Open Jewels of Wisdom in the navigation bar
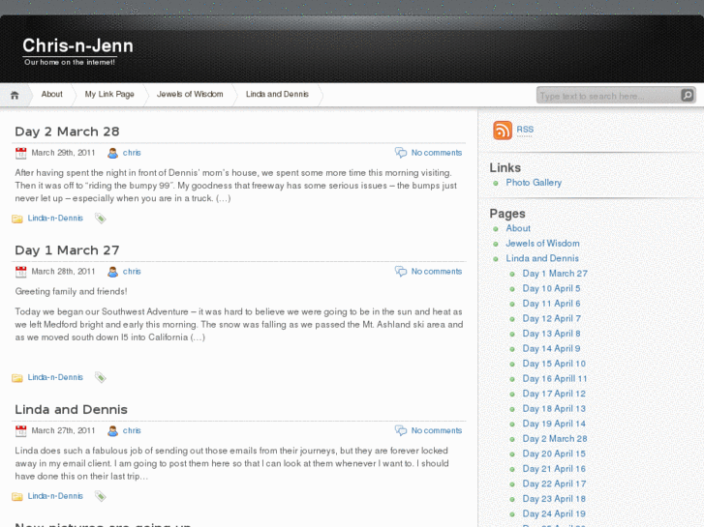704x527 pixels. coord(190,94)
